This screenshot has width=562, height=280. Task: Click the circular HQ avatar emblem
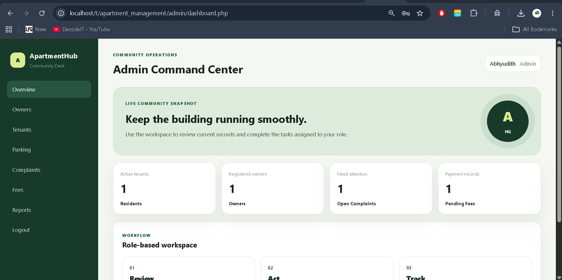(x=508, y=121)
